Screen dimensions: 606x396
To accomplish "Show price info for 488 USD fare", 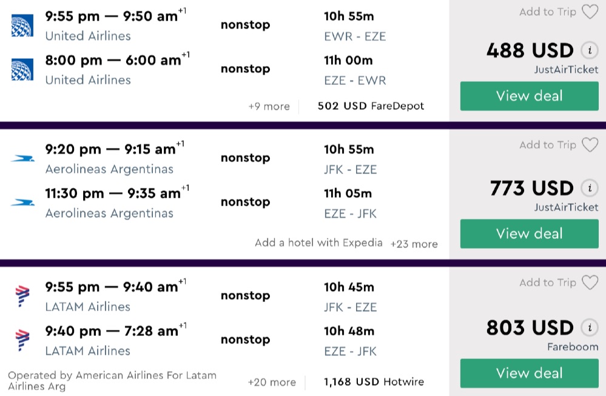I will pyautogui.click(x=589, y=50).
